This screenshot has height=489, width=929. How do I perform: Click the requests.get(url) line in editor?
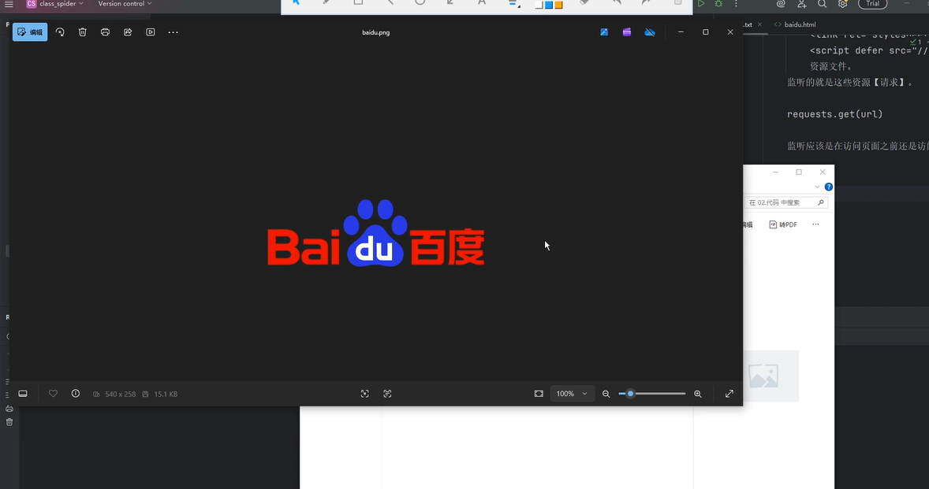click(835, 114)
